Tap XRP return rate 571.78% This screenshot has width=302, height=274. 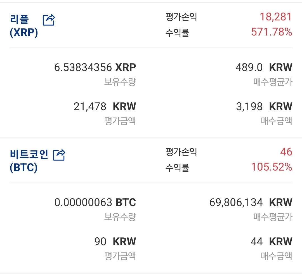pos(272,32)
